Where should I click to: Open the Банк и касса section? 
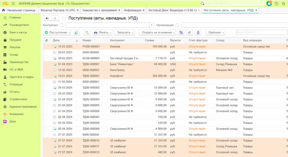pos(17,32)
